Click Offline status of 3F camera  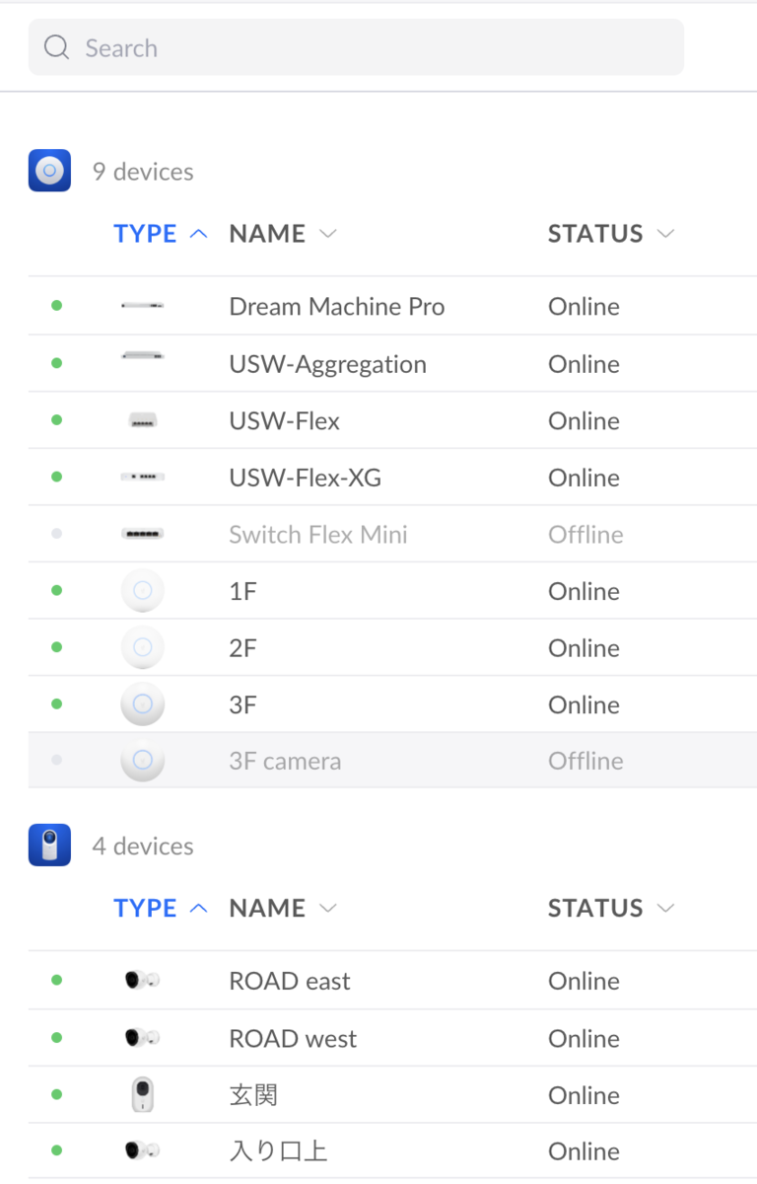pos(585,761)
